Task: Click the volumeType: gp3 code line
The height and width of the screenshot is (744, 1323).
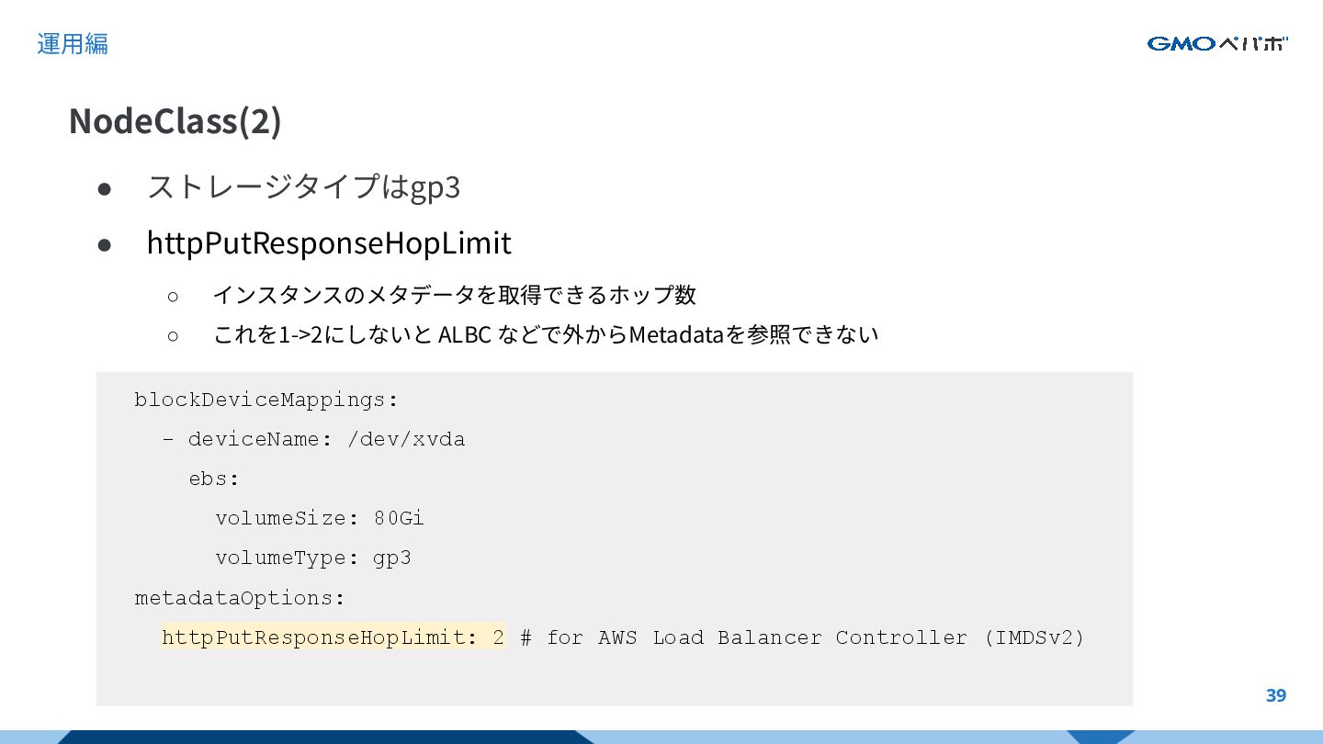Action: (313, 558)
